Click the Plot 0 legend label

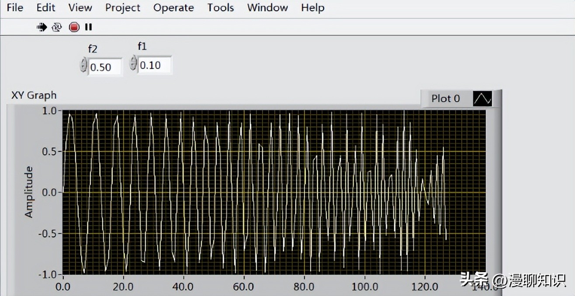pos(446,98)
